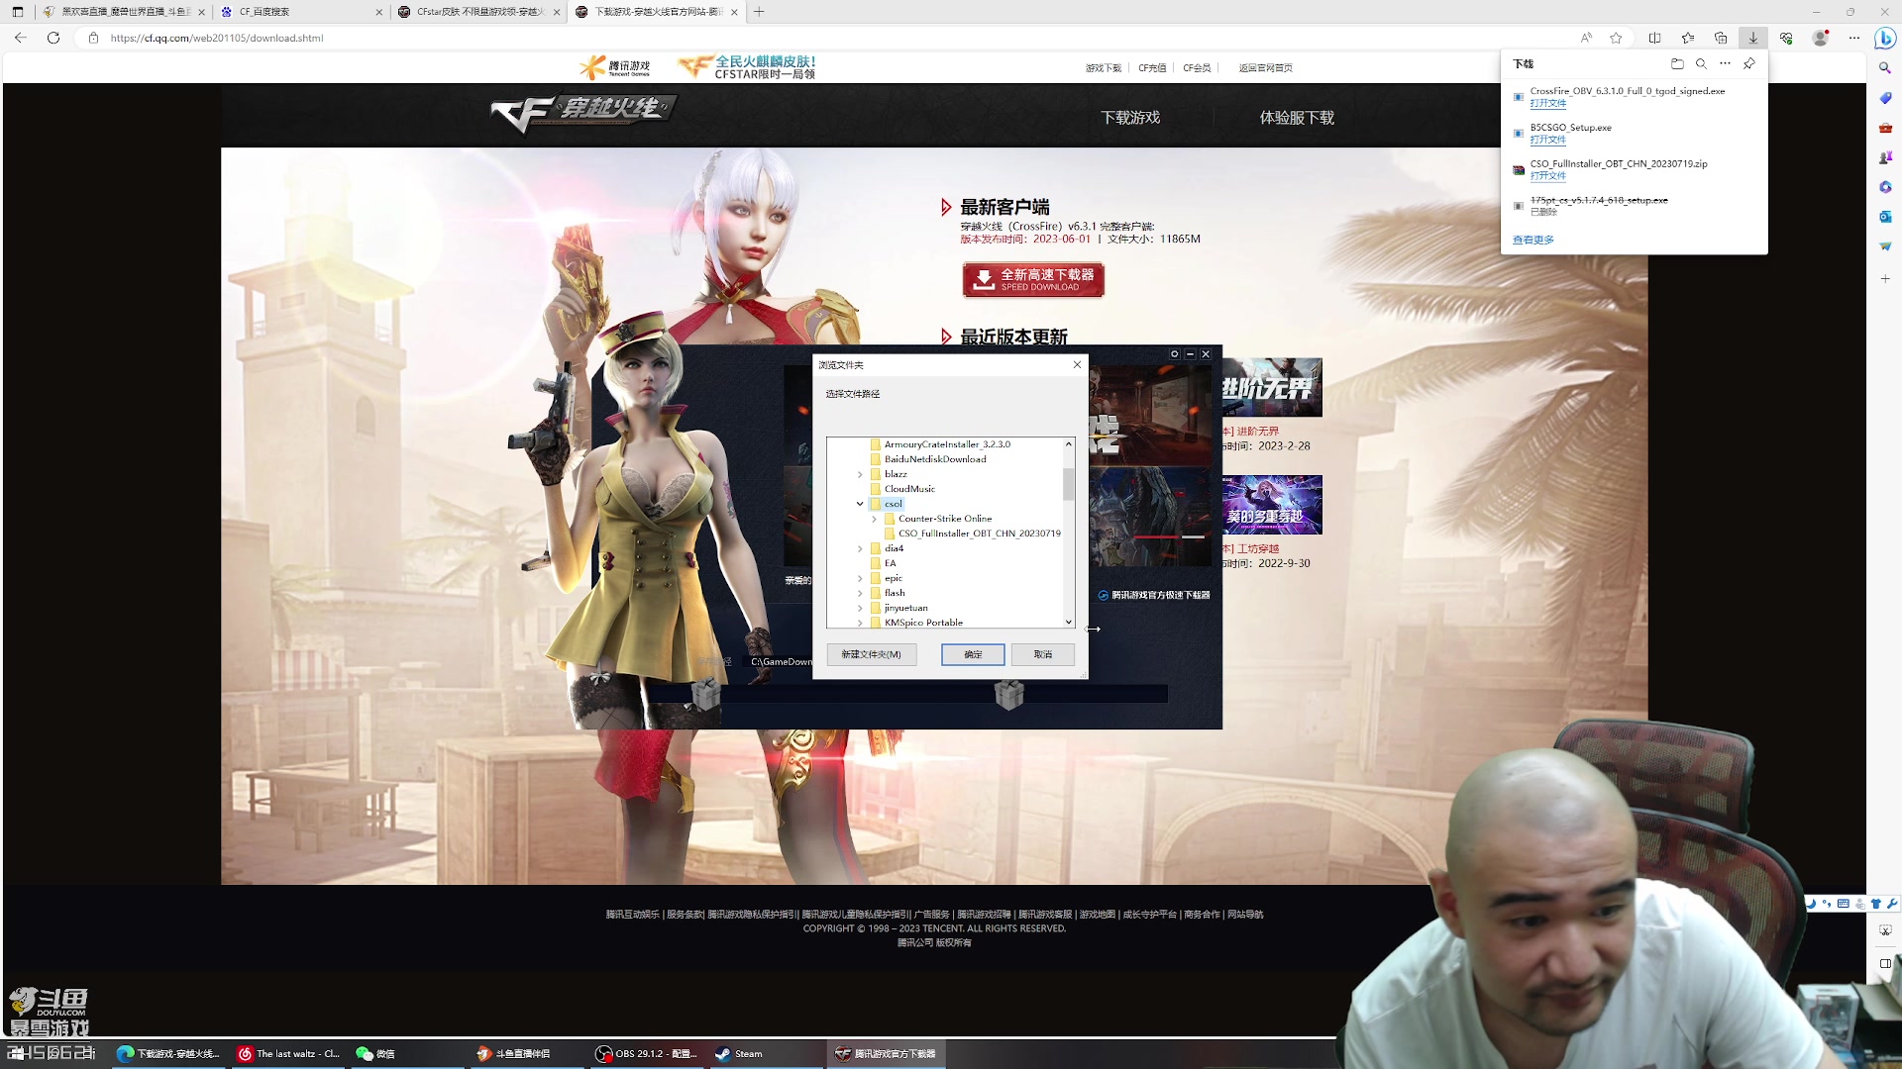
Task: Select the CloudMusic folder
Action: [x=908, y=489]
